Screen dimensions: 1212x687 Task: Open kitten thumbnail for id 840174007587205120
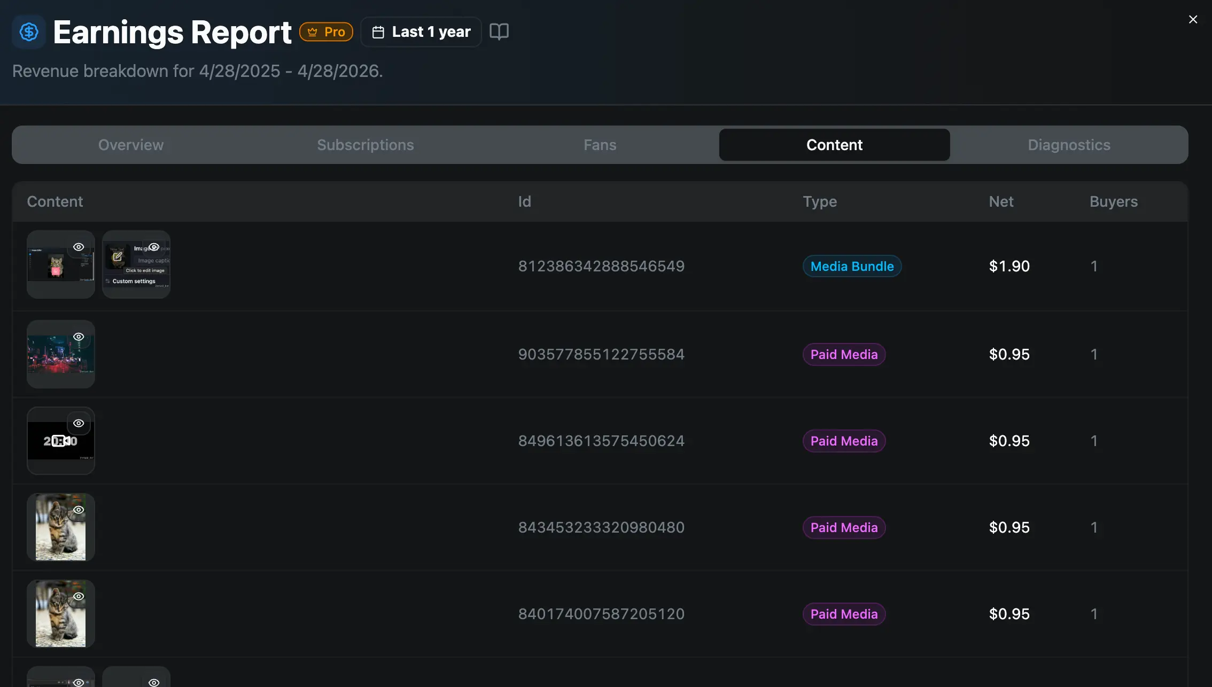pos(61,614)
